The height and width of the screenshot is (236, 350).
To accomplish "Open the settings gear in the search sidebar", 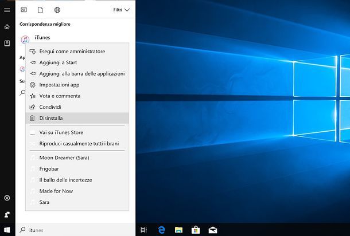I will [7, 198].
